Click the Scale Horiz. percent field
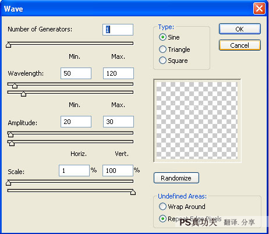 click(74, 171)
